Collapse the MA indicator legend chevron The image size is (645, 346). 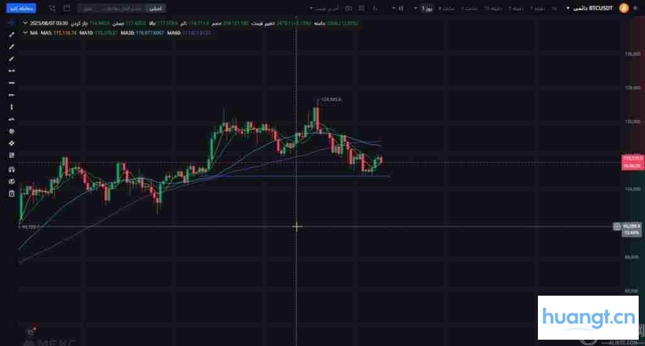pyautogui.click(x=25, y=33)
